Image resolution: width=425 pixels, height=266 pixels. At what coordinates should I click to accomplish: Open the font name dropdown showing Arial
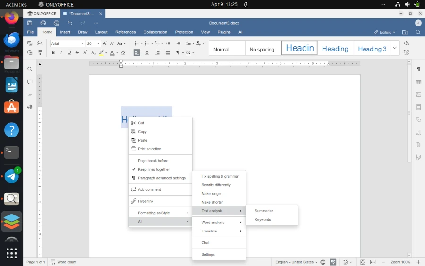67,43
